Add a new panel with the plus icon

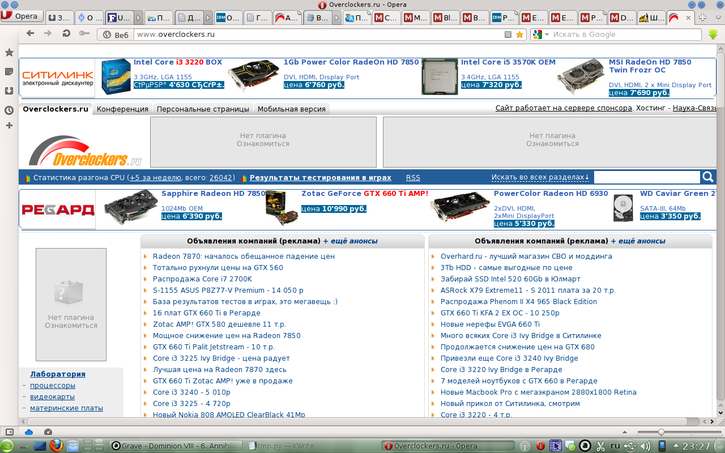pos(9,125)
